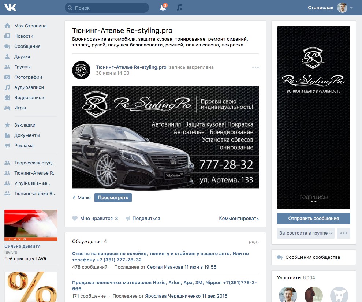
Task: Click Последнее от Сергея Иванова link
Action: pos(165,267)
